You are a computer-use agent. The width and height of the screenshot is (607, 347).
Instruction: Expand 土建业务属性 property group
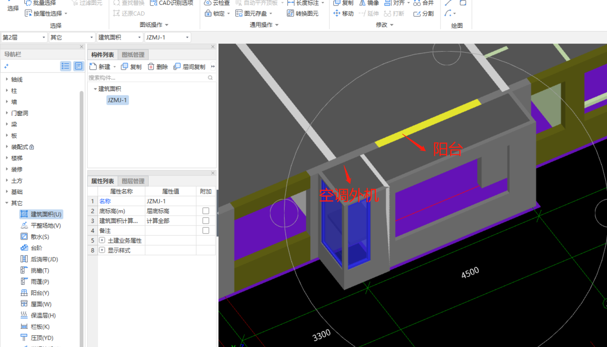coord(102,240)
